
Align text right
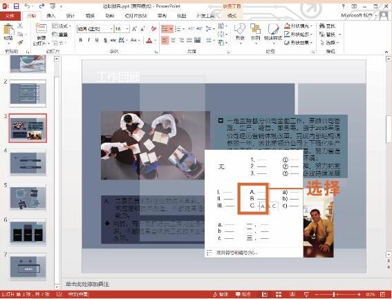click(181, 40)
